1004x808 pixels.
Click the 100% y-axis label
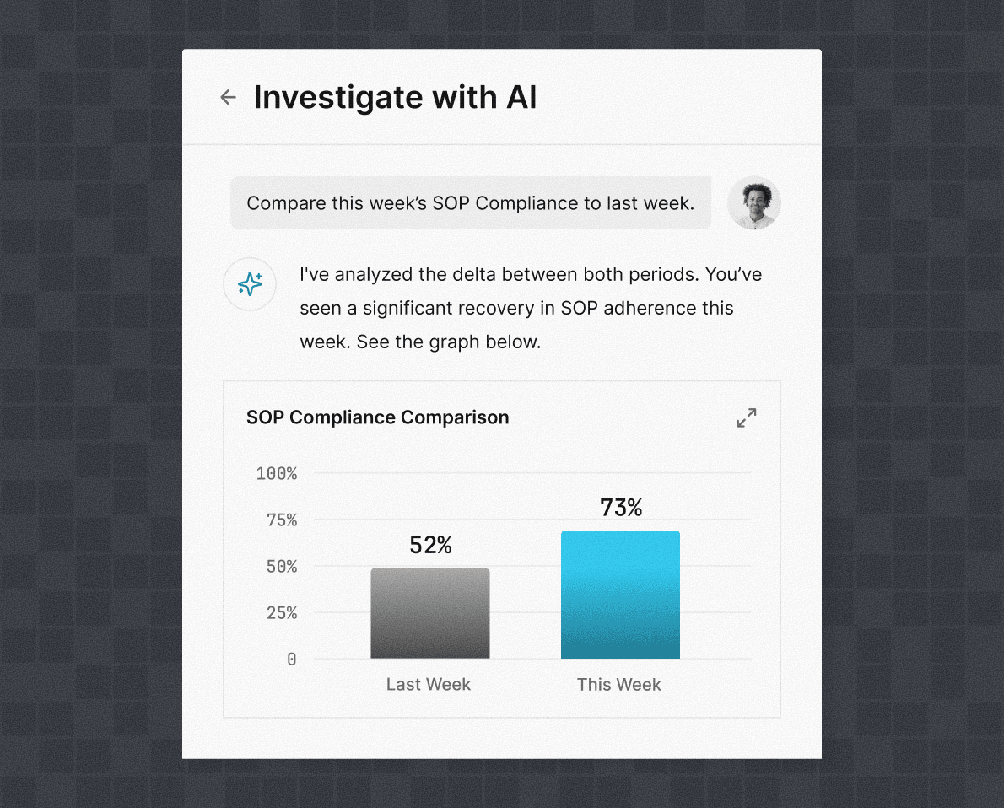277,474
